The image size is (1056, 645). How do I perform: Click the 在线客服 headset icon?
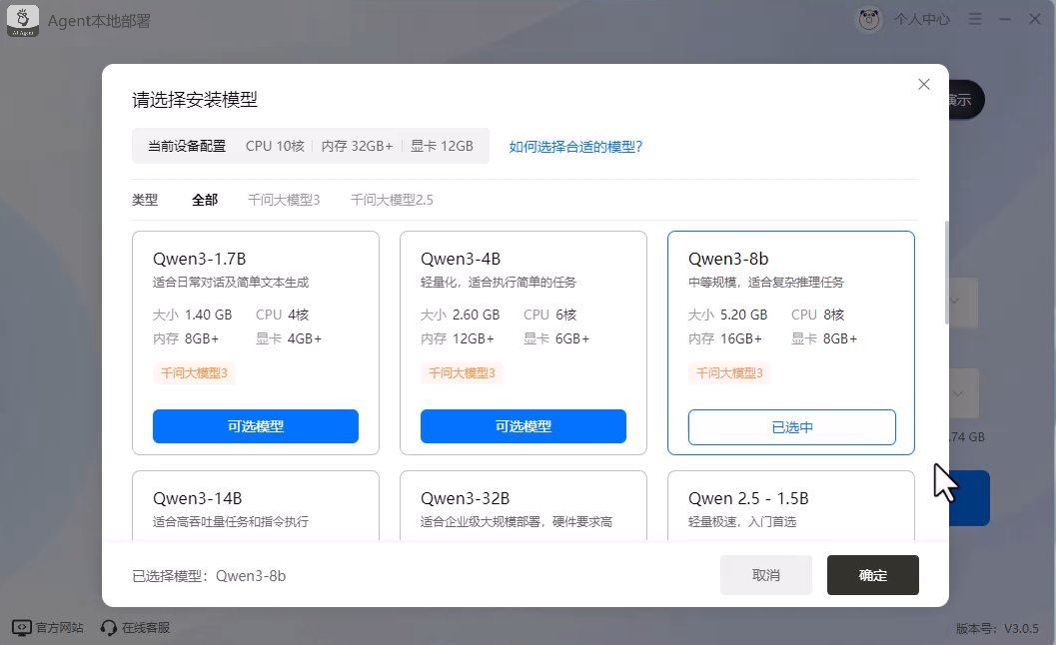109,627
